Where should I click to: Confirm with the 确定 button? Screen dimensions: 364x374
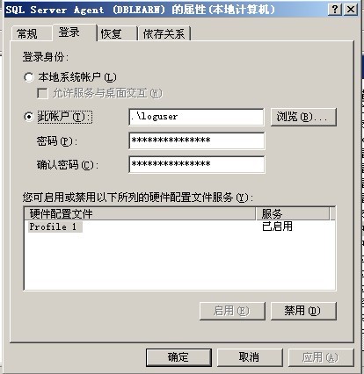coord(178,357)
